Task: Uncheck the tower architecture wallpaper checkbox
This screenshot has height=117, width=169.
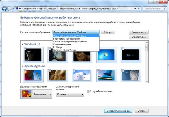Action: [25, 70]
